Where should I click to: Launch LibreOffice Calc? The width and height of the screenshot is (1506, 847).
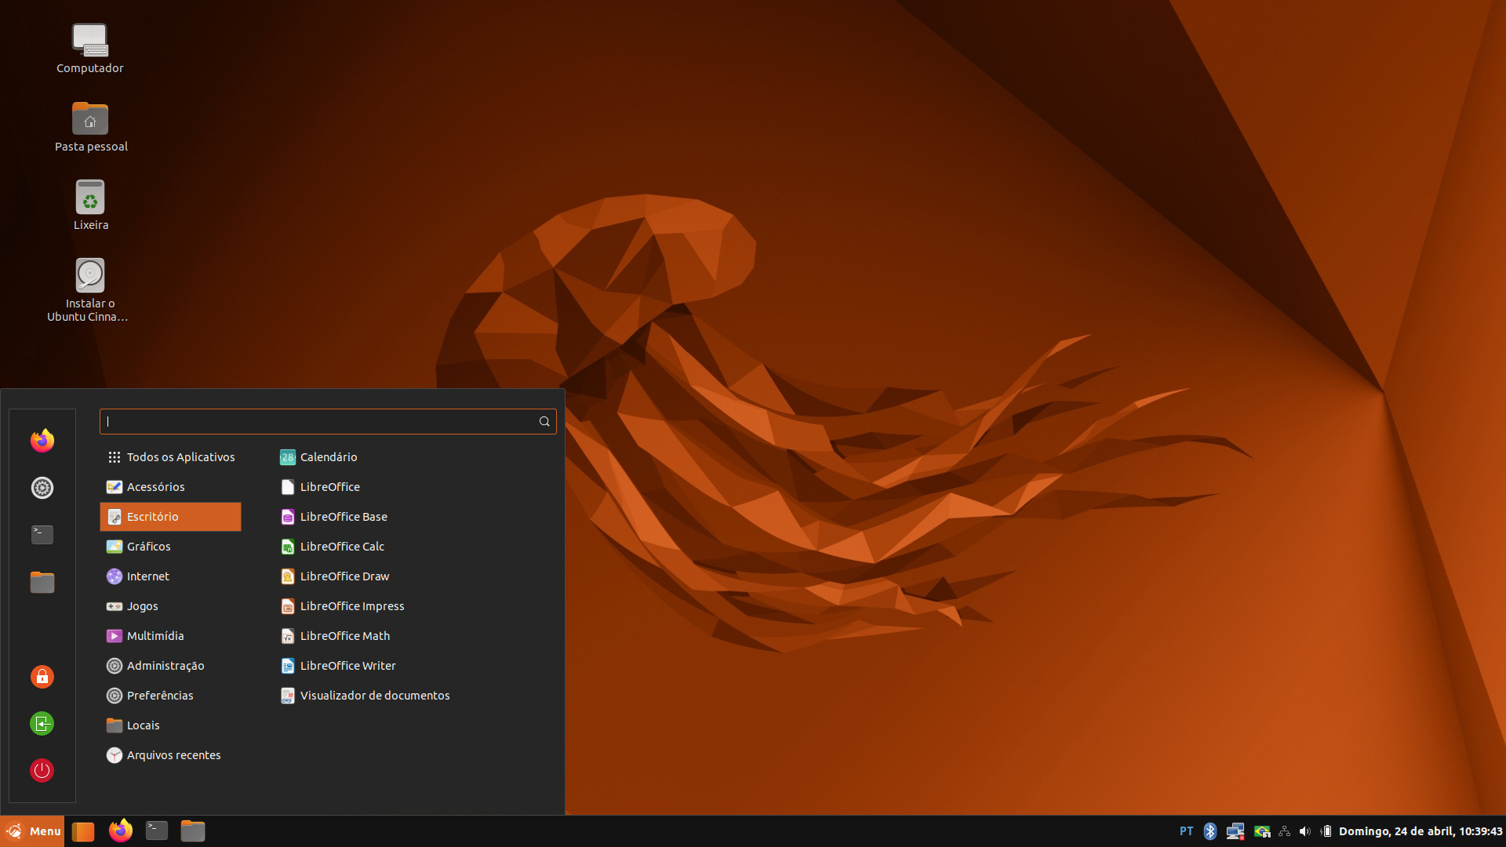point(332,547)
